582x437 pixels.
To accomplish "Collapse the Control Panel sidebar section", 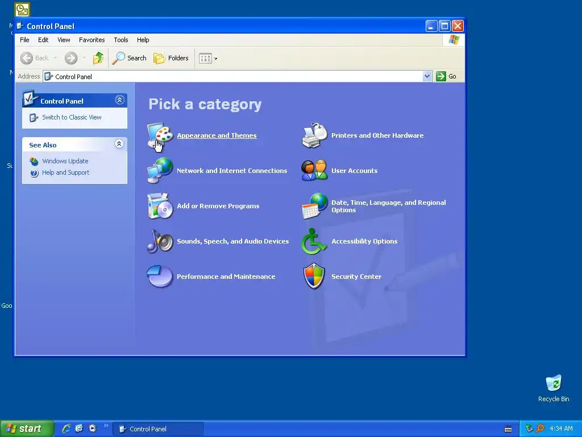I will coord(119,100).
